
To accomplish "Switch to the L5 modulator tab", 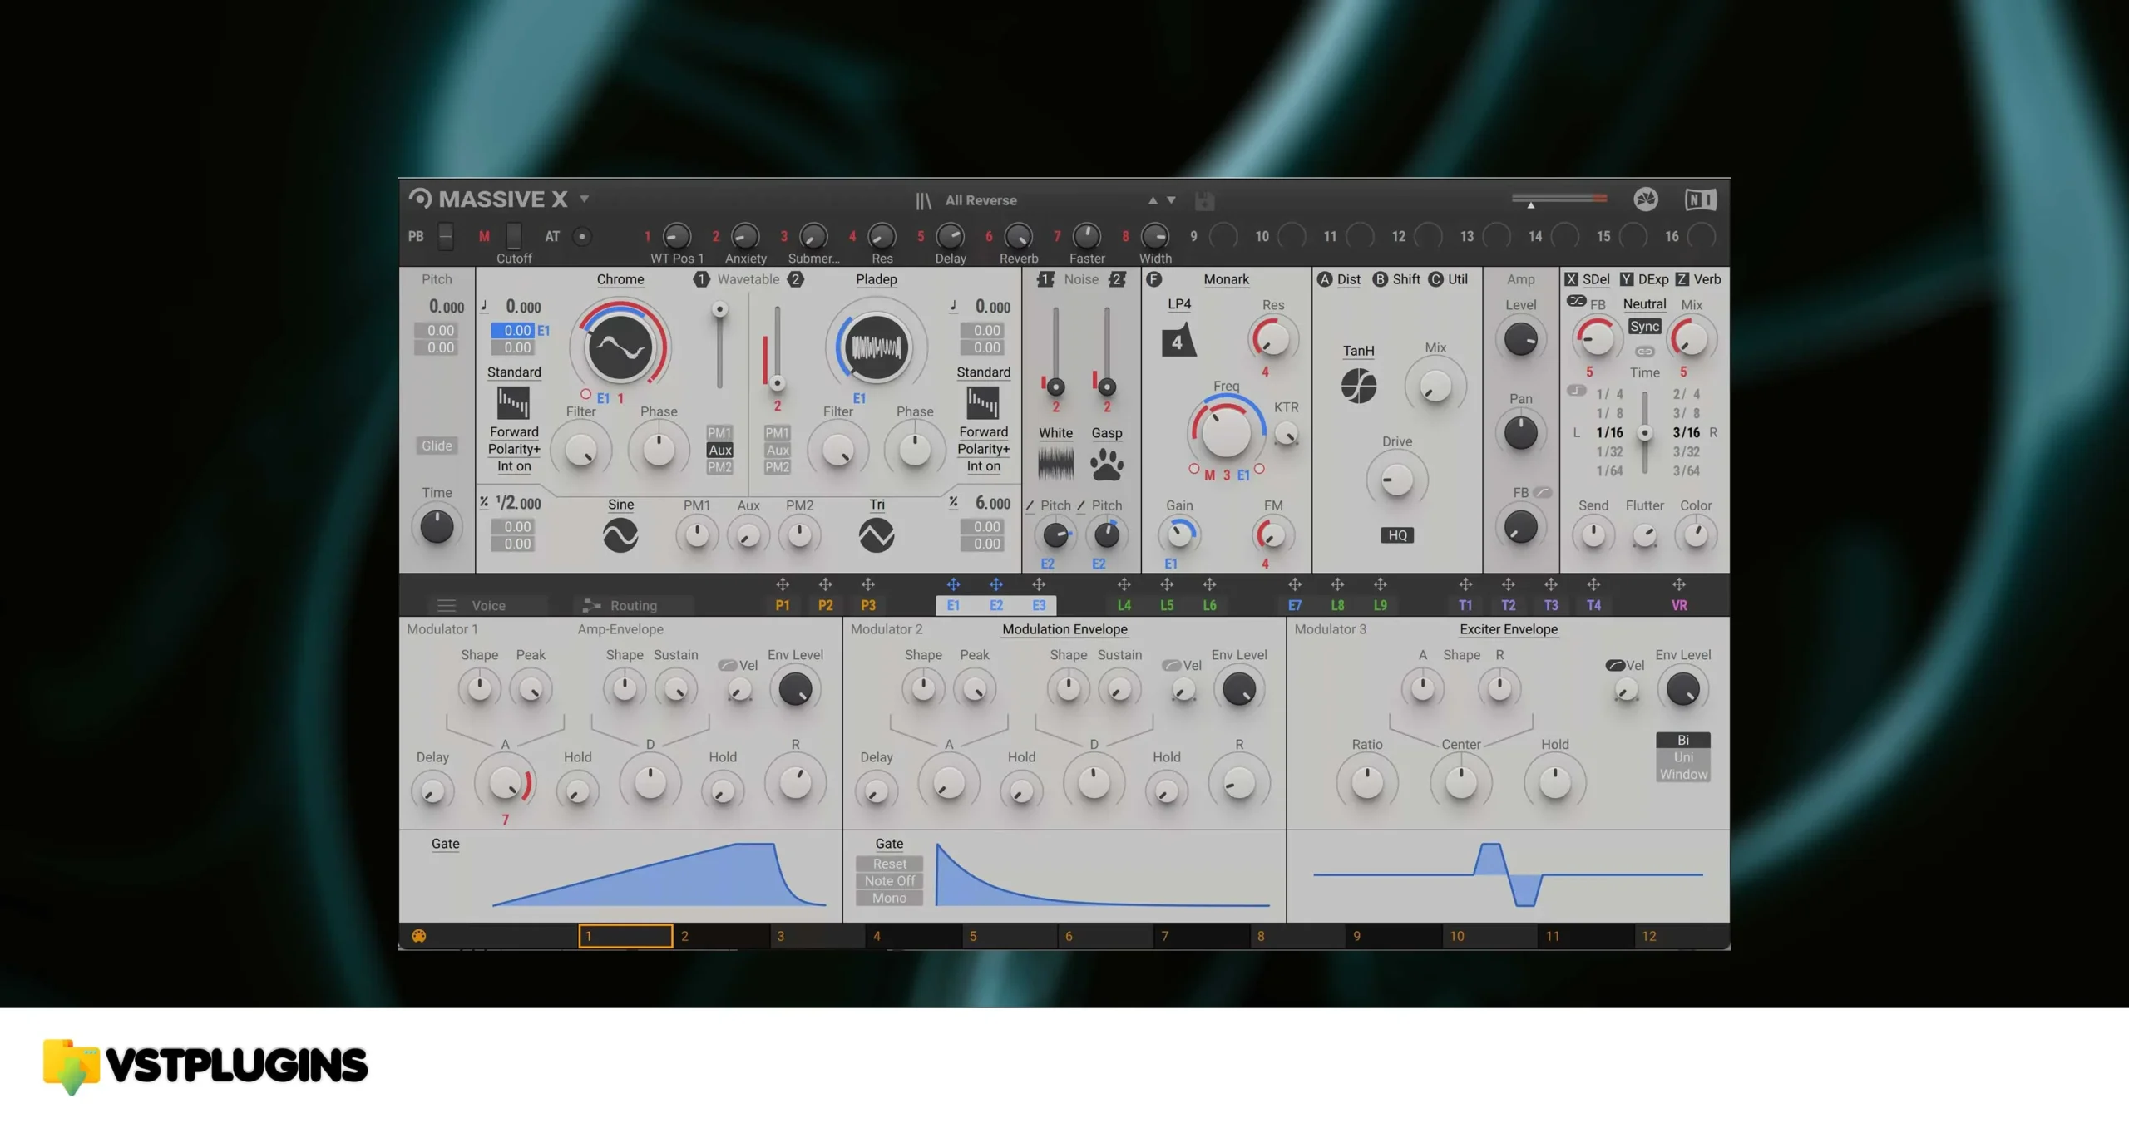I will pyautogui.click(x=1167, y=605).
